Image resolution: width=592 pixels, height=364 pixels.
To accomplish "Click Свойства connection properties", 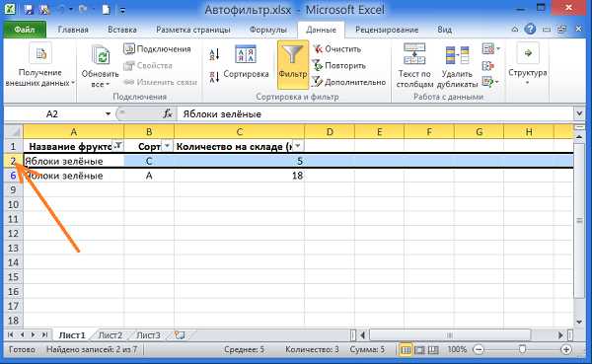I will (148, 66).
